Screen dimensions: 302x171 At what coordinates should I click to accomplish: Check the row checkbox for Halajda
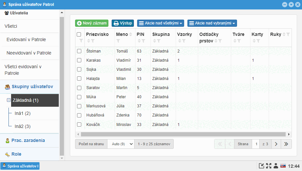tap(79, 79)
